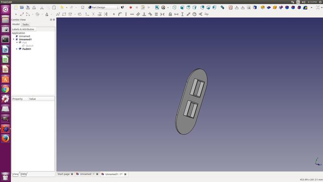323x182 pixels.
Task: Click the Fit all view icon
Action: pos(157,7)
